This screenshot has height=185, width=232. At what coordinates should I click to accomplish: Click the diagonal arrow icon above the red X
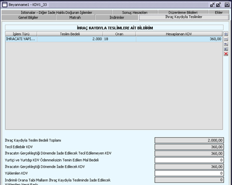pos(226,49)
